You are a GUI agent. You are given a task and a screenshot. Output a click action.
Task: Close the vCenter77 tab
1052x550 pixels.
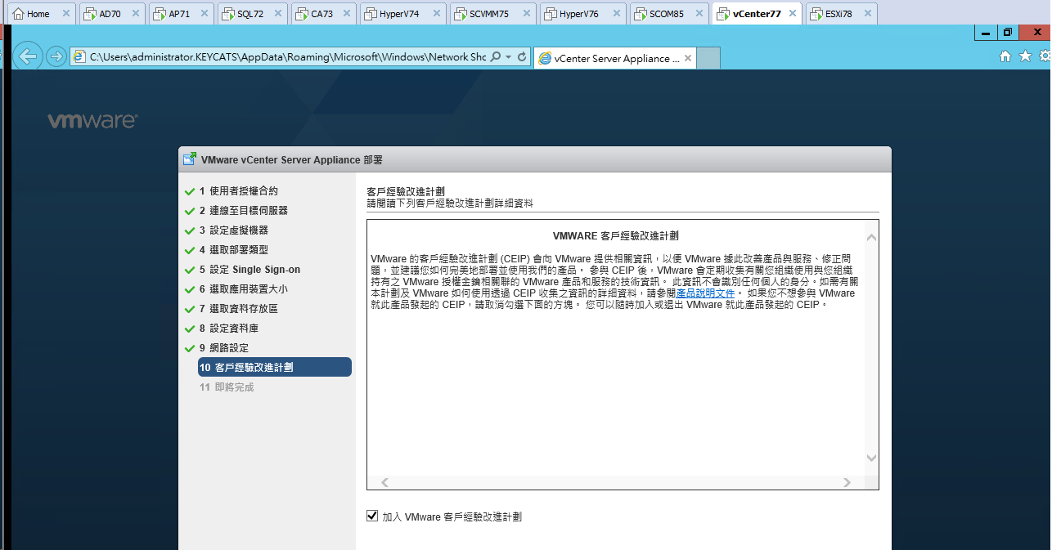(791, 14)
